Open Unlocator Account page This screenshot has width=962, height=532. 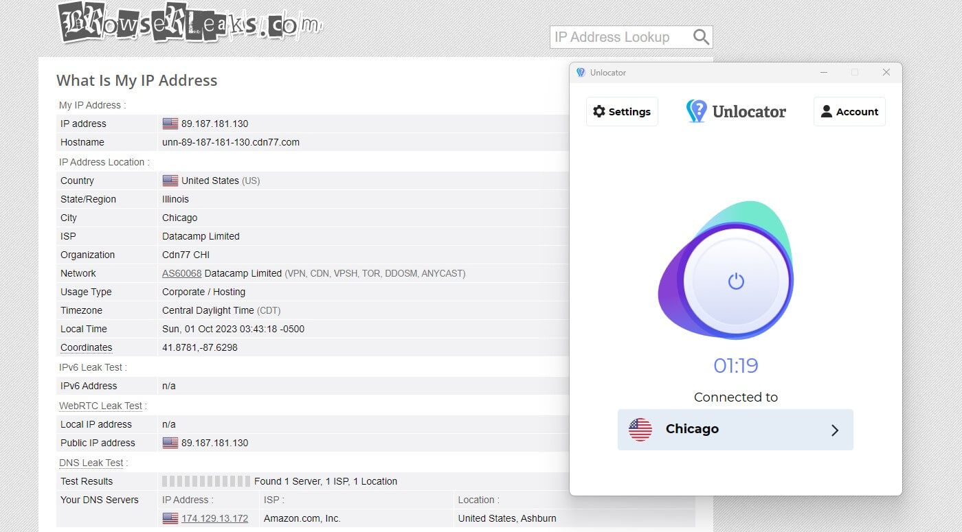[849, 111]
